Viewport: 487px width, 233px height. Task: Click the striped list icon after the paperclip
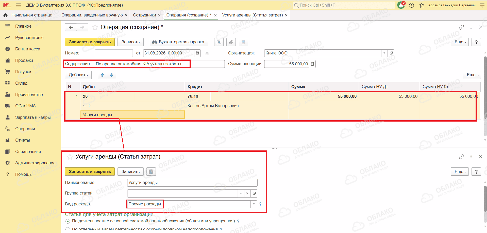[x=243, y=42]
